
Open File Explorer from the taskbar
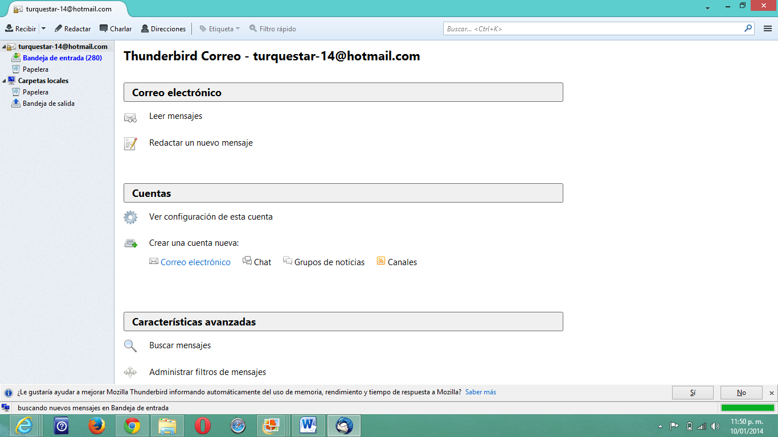pyautogui.click(x=167, y=426)
